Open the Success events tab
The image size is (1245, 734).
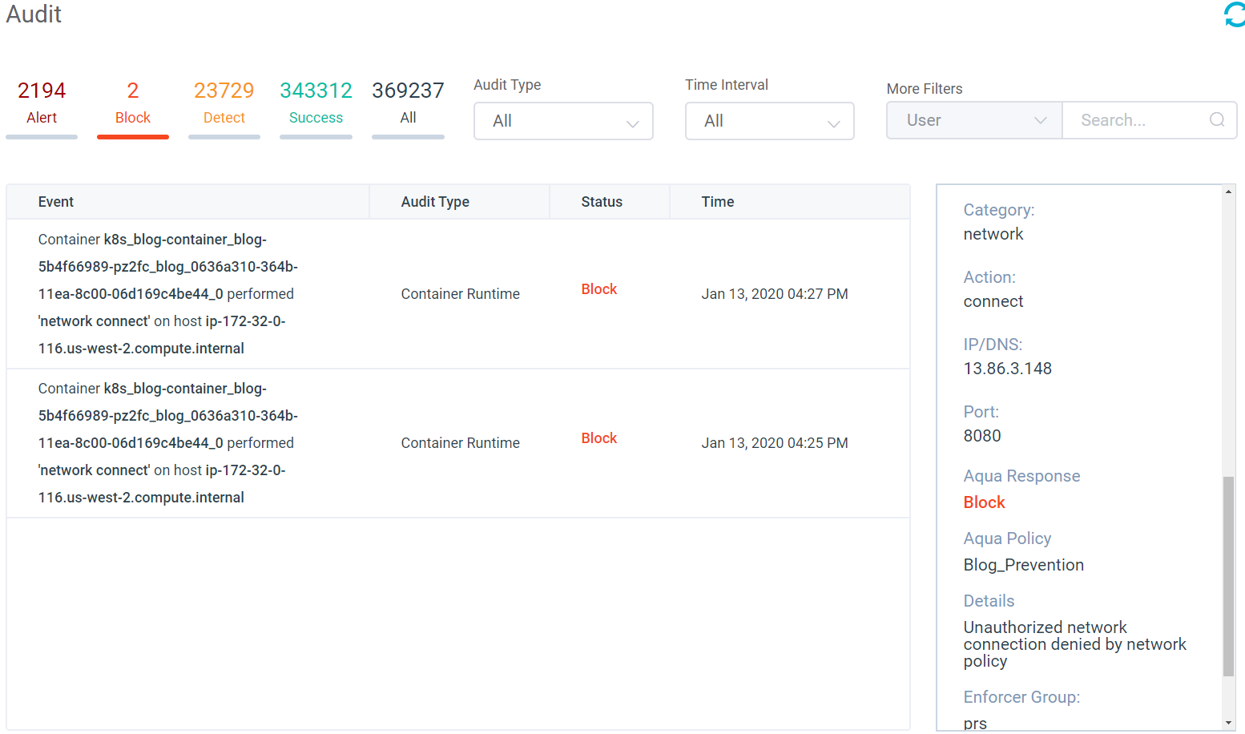(316, 104)
